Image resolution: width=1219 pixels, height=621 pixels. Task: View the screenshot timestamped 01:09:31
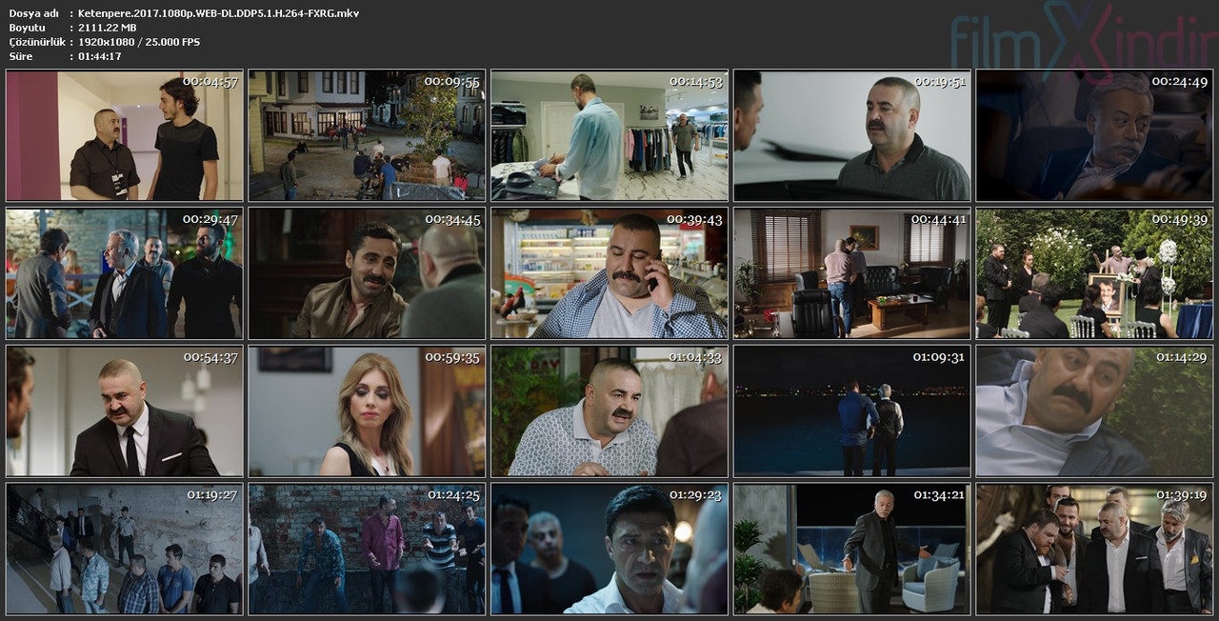[852, 411]
